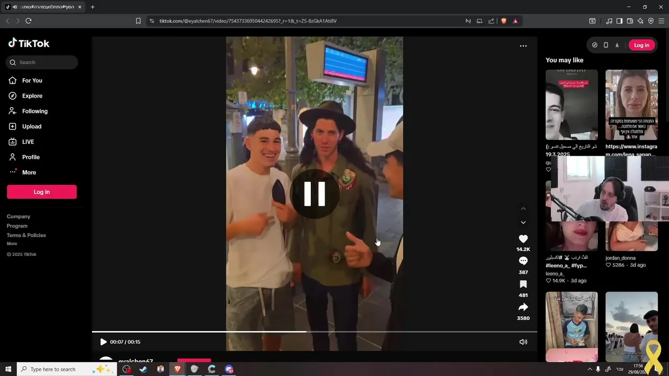
Task: Click the microphone icon in the system tray
Action: (598, 369)
